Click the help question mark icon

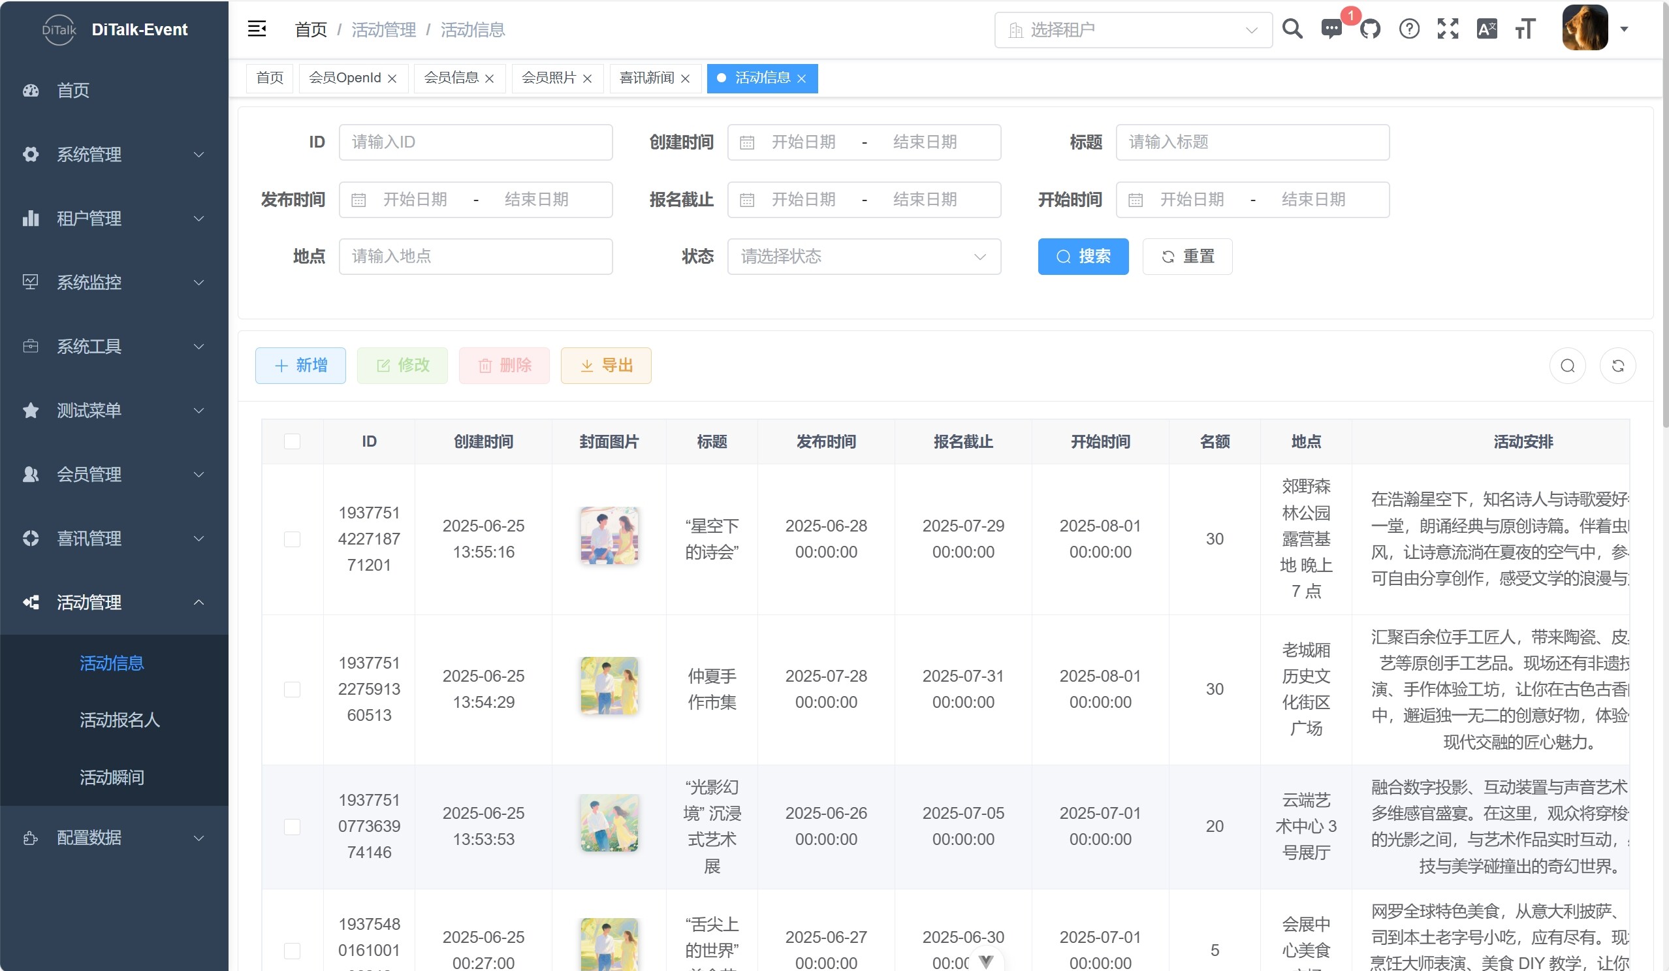(1408, 29)
